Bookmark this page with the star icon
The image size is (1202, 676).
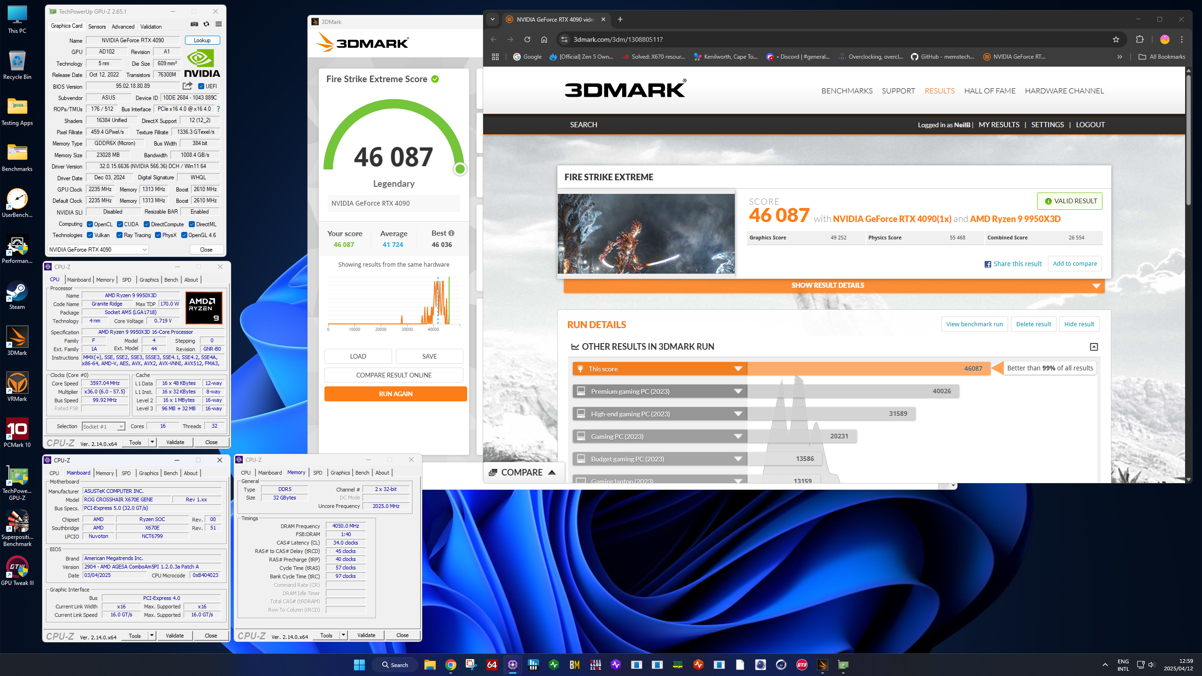(x=1116, y=39)
